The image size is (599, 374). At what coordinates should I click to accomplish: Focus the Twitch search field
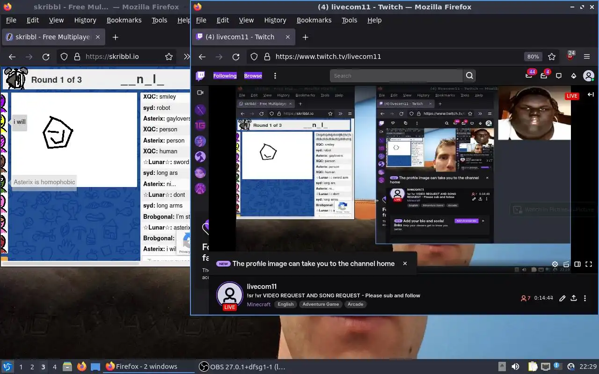tap(396, 76)
